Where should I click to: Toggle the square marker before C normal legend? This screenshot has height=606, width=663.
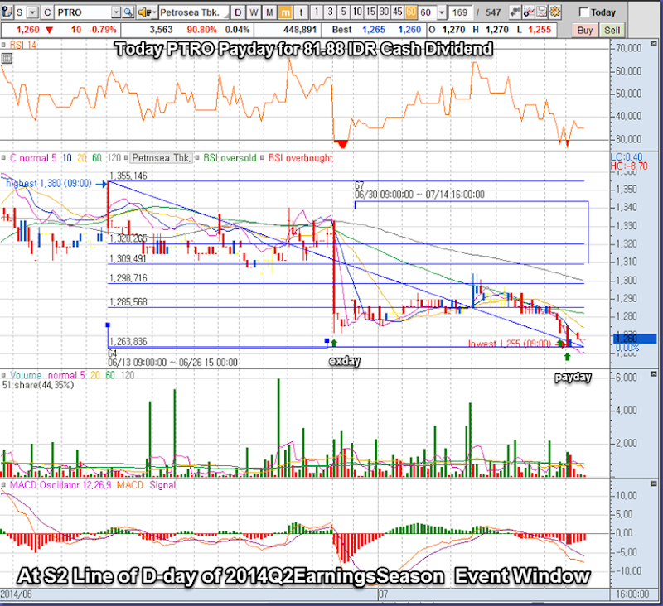tap(3, 158)
